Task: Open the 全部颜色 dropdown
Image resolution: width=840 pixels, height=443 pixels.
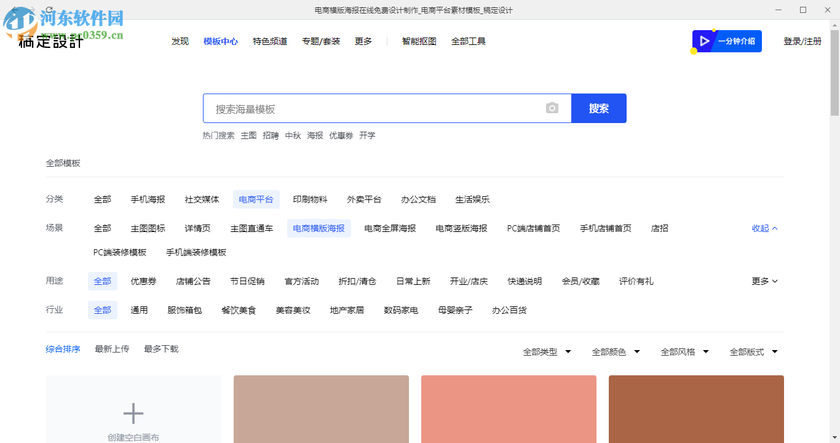Action: coord(615,351)
